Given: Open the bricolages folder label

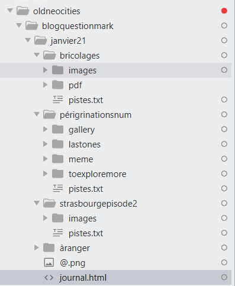Looking at the screenshot, I should [x=80, y=56].
